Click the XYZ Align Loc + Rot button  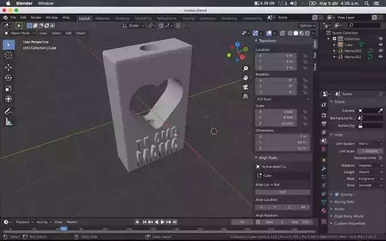282,192
